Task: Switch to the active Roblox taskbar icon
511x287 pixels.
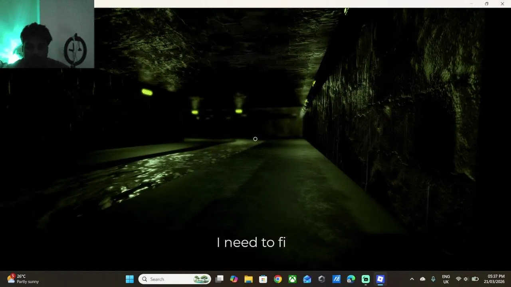Action: (x=380, y=279)
